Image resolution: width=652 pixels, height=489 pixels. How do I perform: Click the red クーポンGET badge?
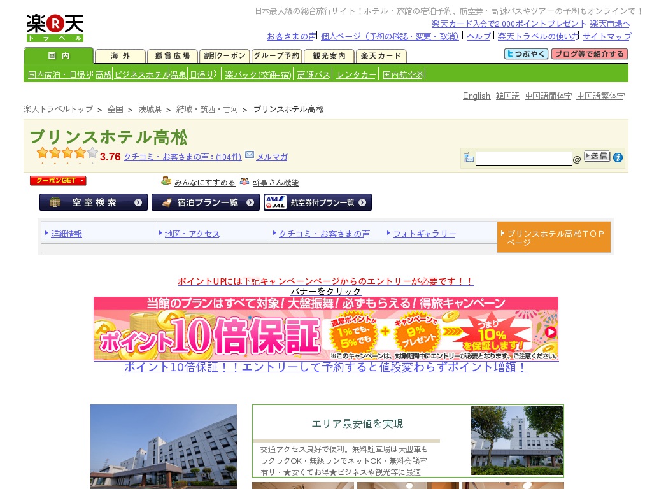pos(58,181)
